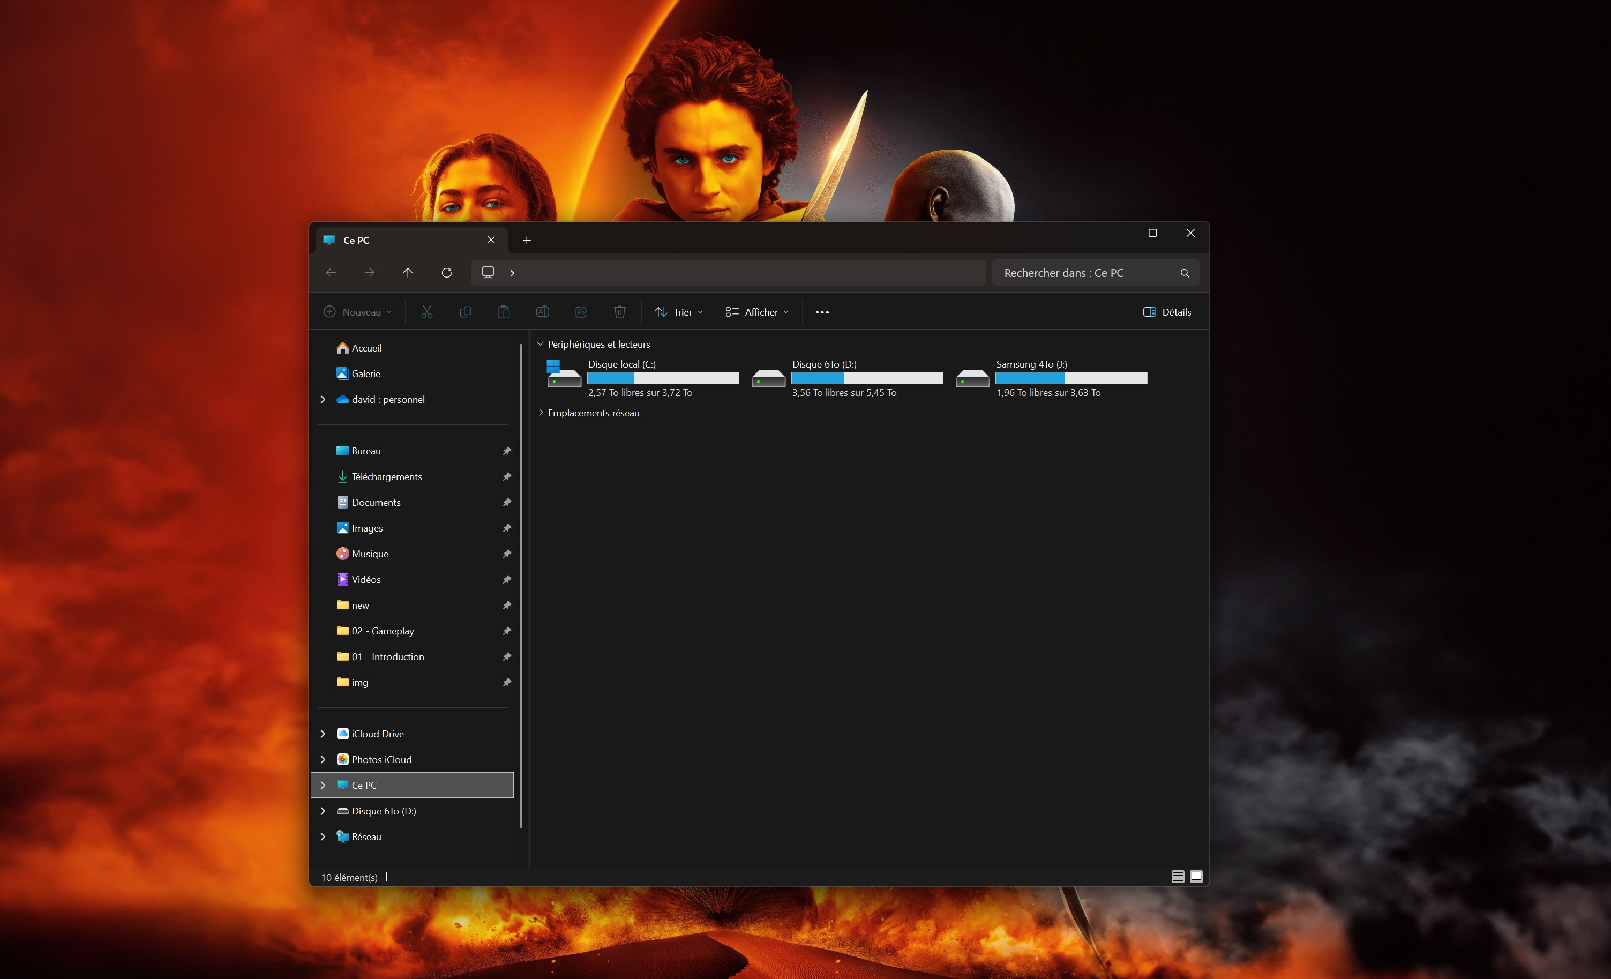Open the Afficher dropdown

[x=756, y=312]
